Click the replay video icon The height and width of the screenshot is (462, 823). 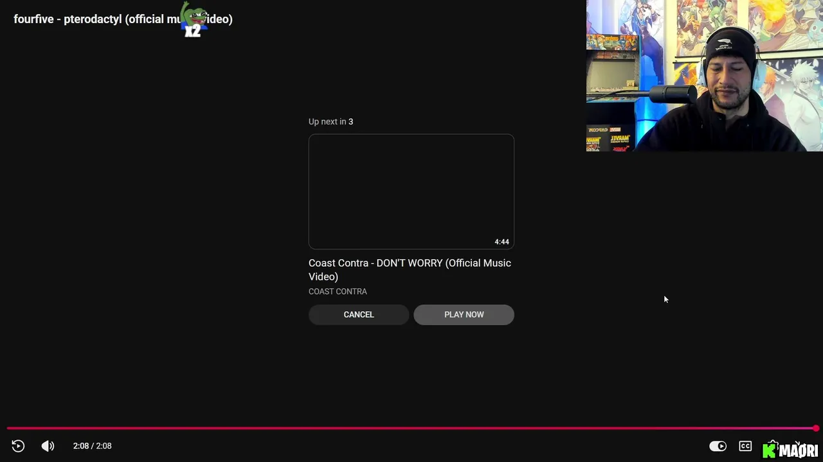(x=18, y=446)
